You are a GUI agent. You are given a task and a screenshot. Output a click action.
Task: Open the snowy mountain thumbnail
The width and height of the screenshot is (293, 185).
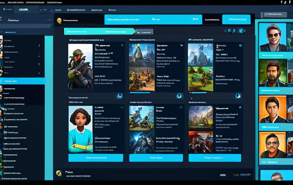200,55
